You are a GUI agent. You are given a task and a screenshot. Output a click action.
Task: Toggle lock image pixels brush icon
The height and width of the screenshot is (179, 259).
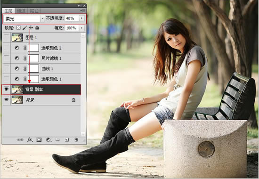pyautogui.click(x=24, y=28)
